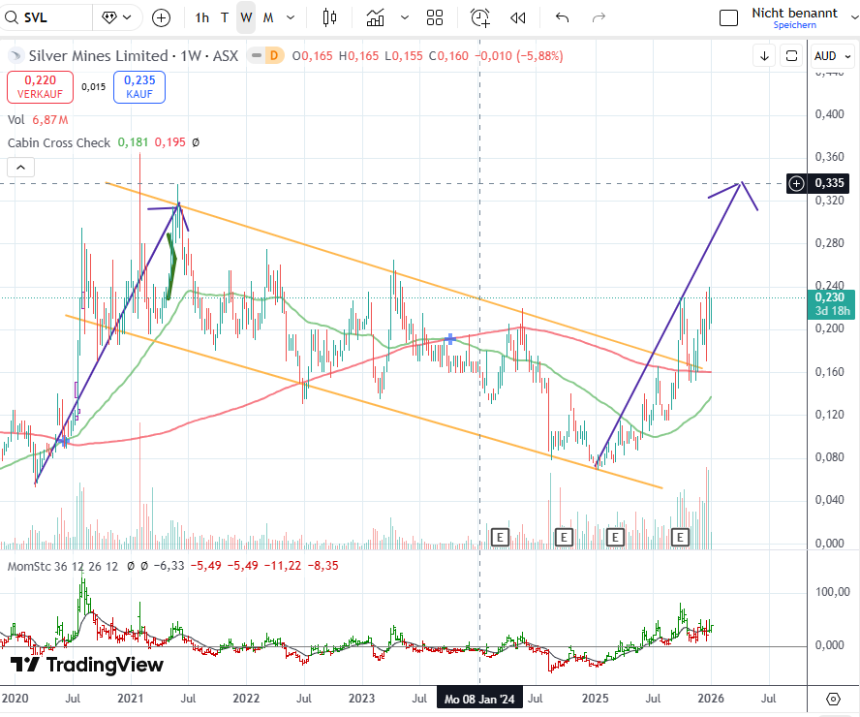The image size is (860, 717).
Task: Open the candlestick chart type selector
Action: [329, 18]
